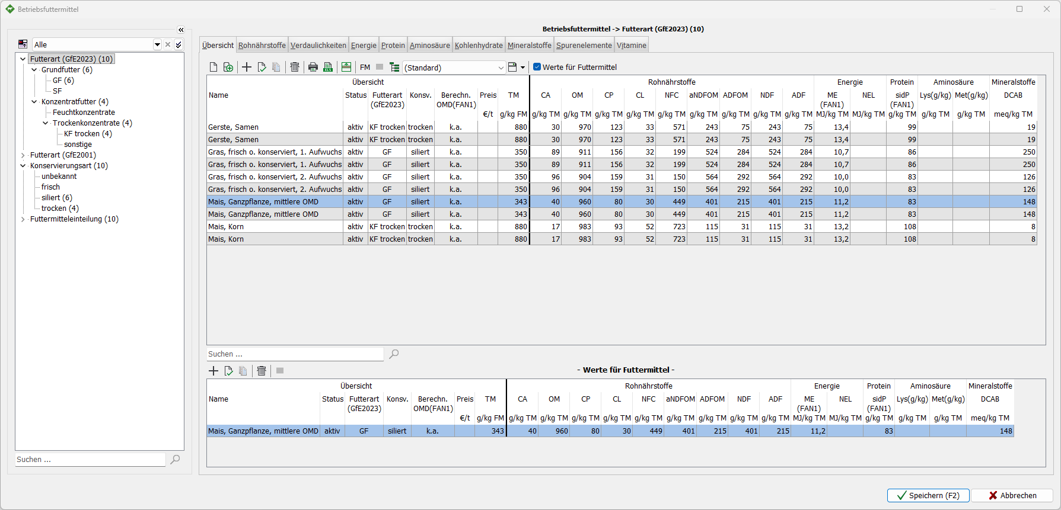Click the plus icon in the Werte toolbar
1061x510 pixels.
tap(214, 371)
